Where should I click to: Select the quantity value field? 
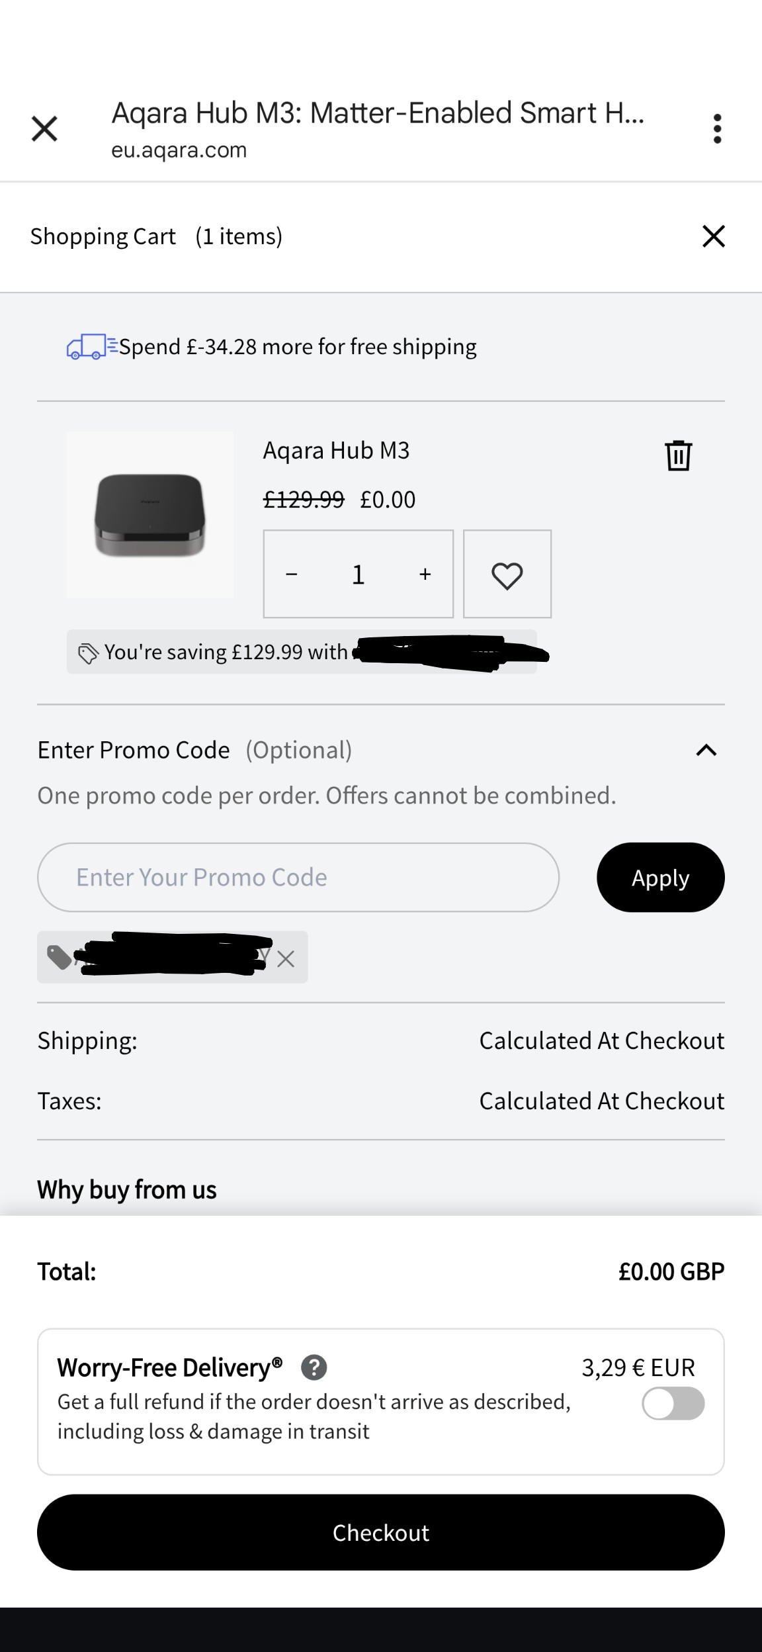359,574
